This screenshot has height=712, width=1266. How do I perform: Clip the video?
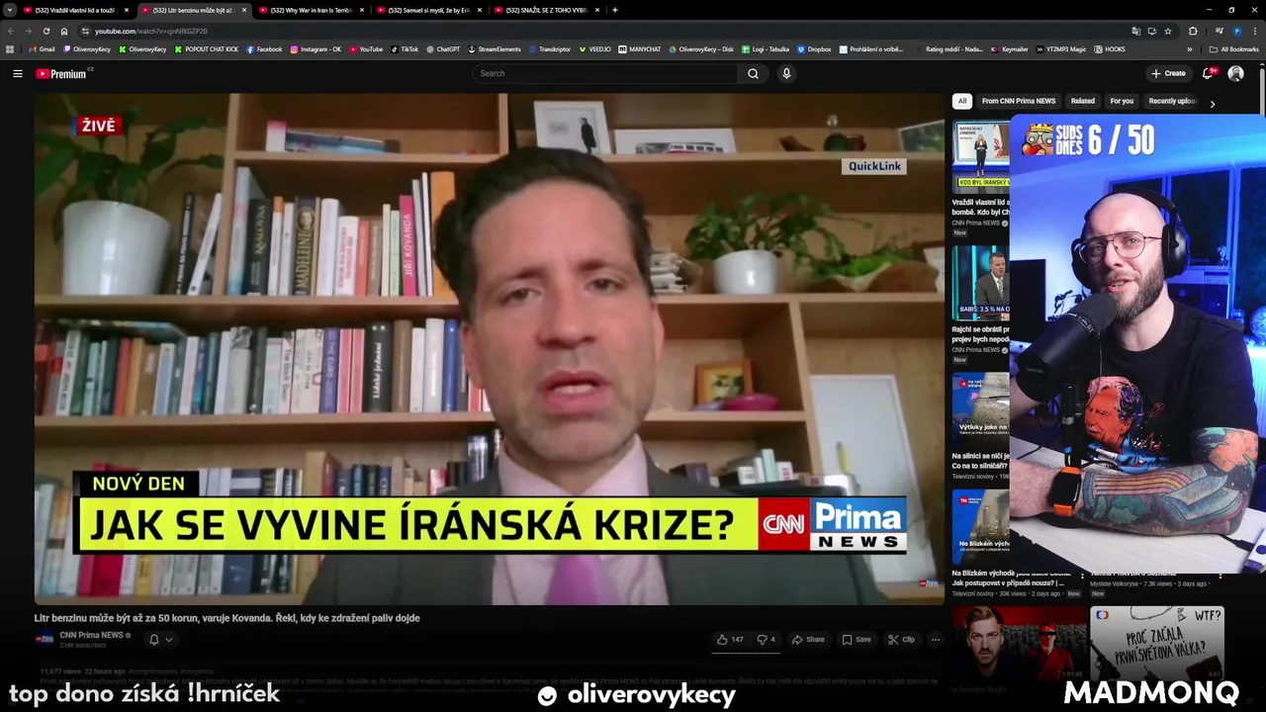coord(901,640)
